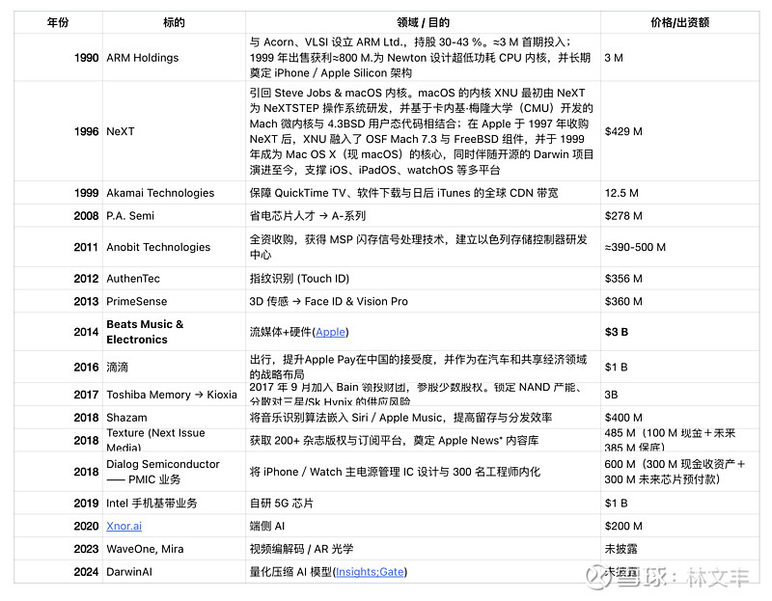Select the 滴滴 cell
Image resolution: width=772 pixels, height=601 pixels.
pos(174,368)
